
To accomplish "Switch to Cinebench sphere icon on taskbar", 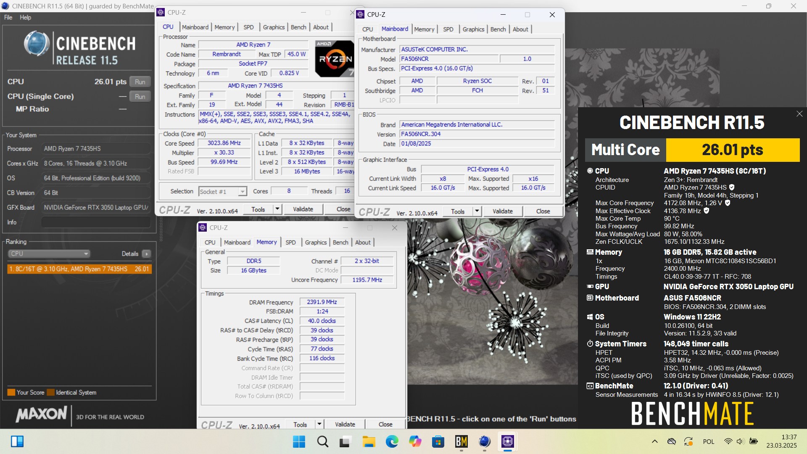I will point(484,441).
